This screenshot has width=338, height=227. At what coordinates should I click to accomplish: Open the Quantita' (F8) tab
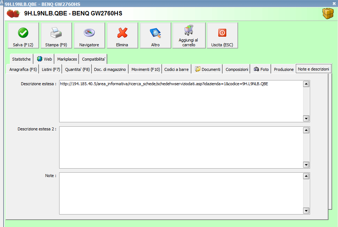click(77, 69)
